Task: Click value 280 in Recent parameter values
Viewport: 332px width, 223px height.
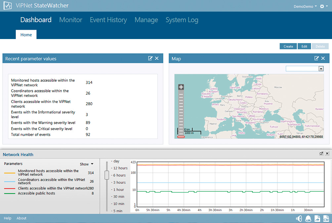Action: pyautogui.click(x=89, y=104)
